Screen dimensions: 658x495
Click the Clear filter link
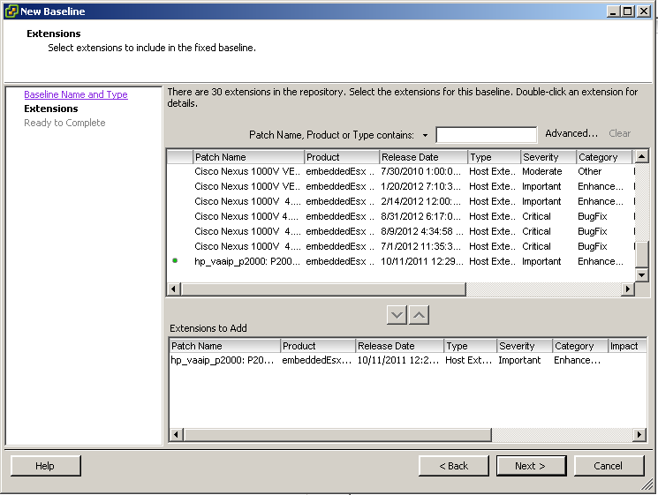pyautogui.click(x=619, y=133)
